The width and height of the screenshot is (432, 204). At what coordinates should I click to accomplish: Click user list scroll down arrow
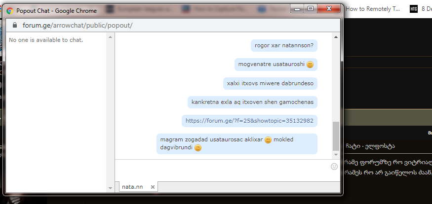(x=110, y=188)
